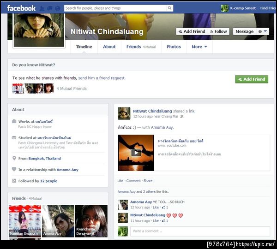277x249 pixels.
Task: Click own avatar beside comment box
Action: pyautogui.click(x=123, y=231)
